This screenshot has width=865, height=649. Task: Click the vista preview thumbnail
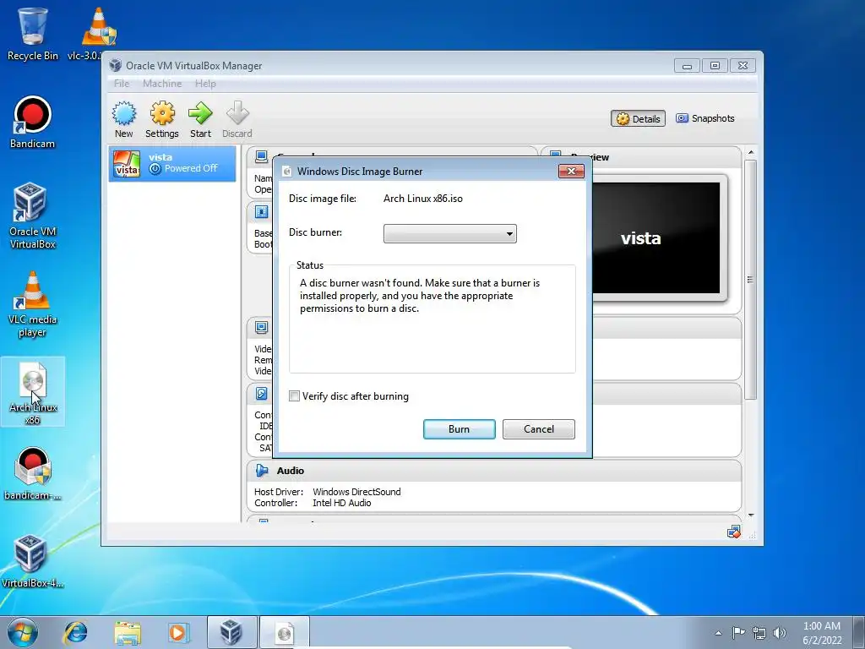click(x=656, y=237)
